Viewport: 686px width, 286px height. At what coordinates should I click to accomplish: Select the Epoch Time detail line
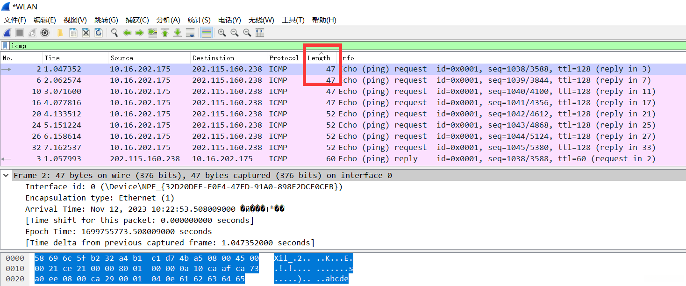click(x=119, y=232)
